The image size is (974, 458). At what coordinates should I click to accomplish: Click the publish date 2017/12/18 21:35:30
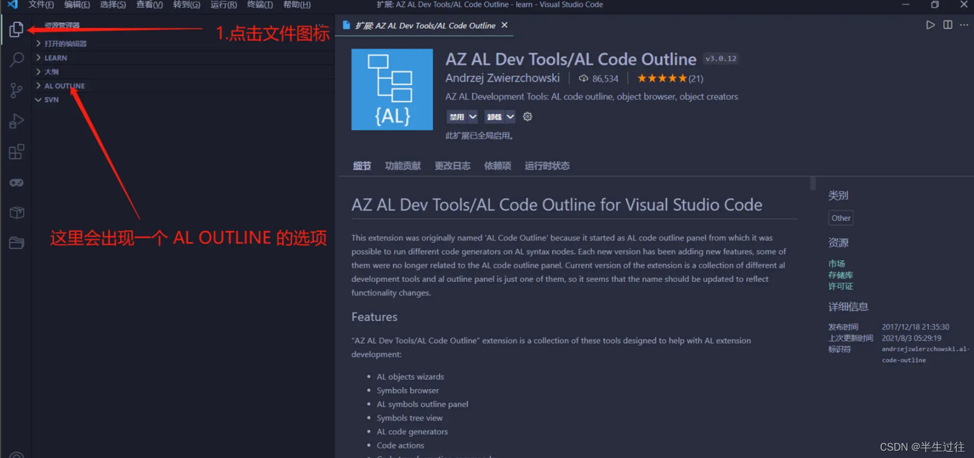coord(915,327)
